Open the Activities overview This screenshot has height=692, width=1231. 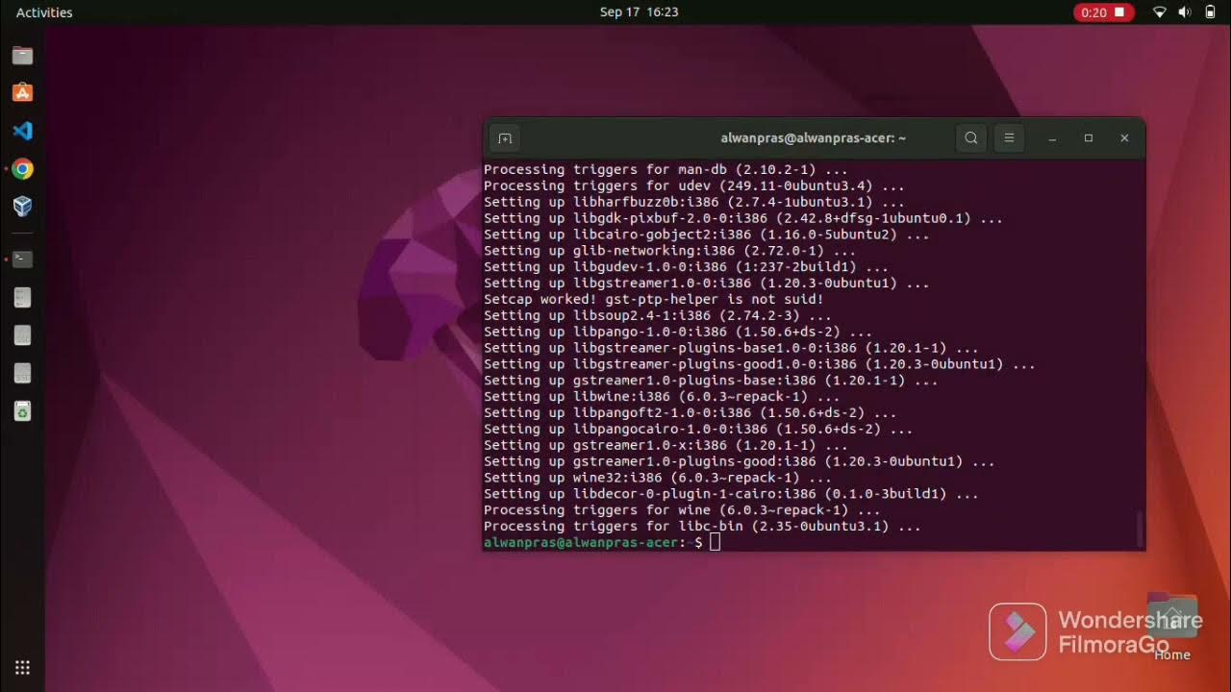[44, 12]
